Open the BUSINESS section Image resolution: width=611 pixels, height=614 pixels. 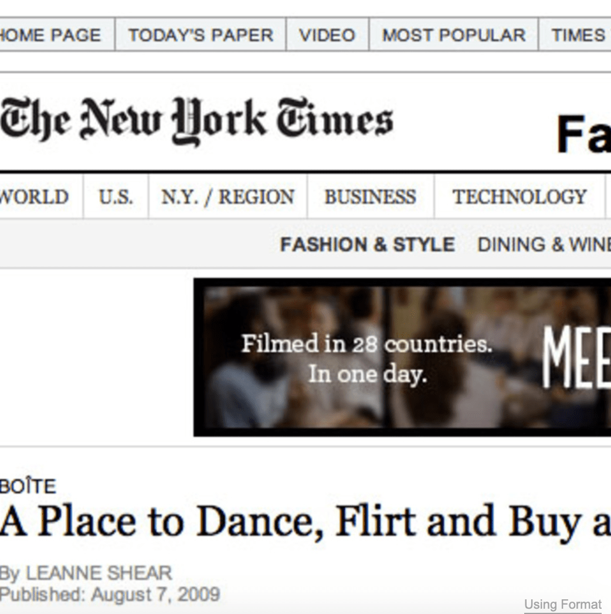point(370,197)
